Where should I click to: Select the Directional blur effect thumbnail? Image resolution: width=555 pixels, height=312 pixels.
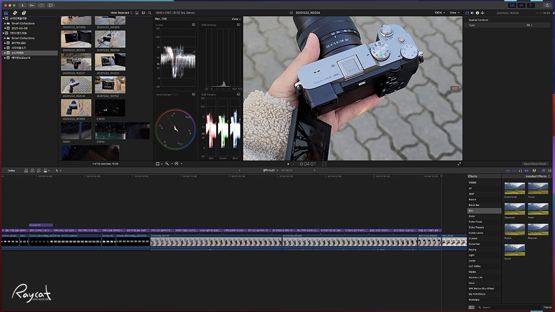tap(514, 188)
